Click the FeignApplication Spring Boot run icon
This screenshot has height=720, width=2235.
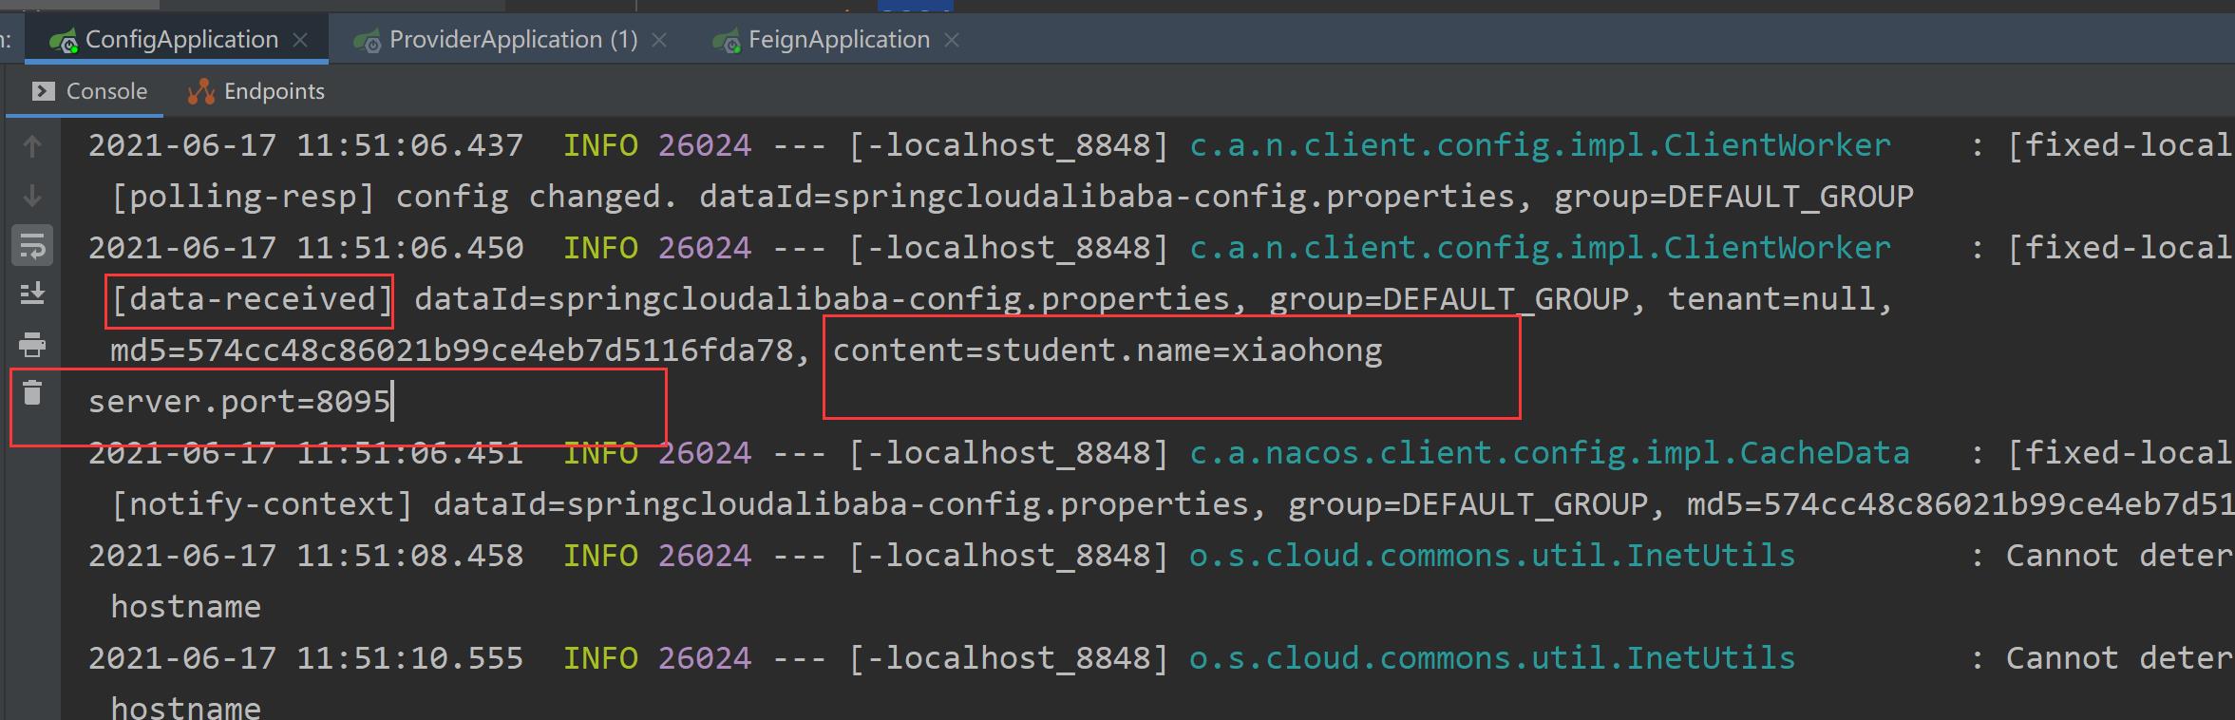(727, 42)
